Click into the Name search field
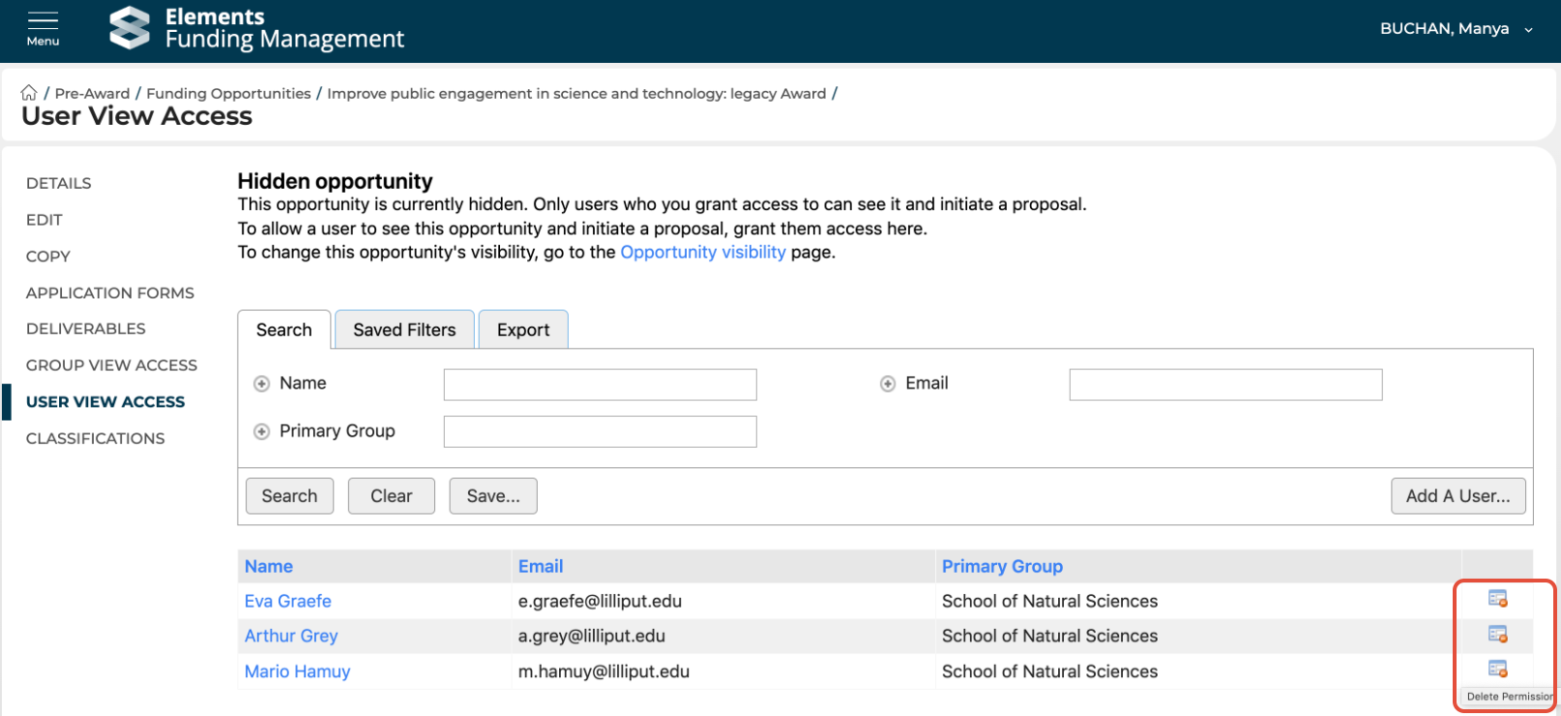Screen dimensions: 1561x716 tap(600, 384)
